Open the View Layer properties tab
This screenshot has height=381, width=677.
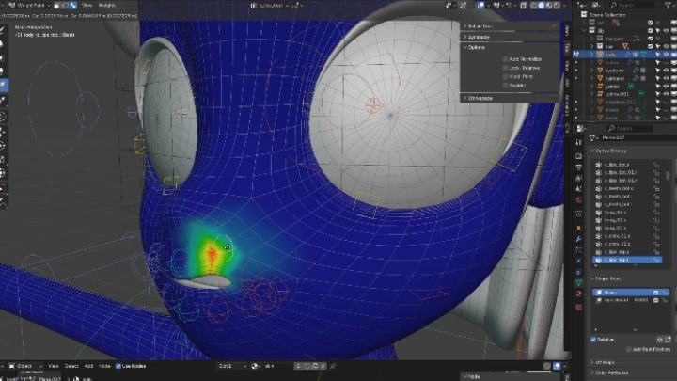click(579, 178)
